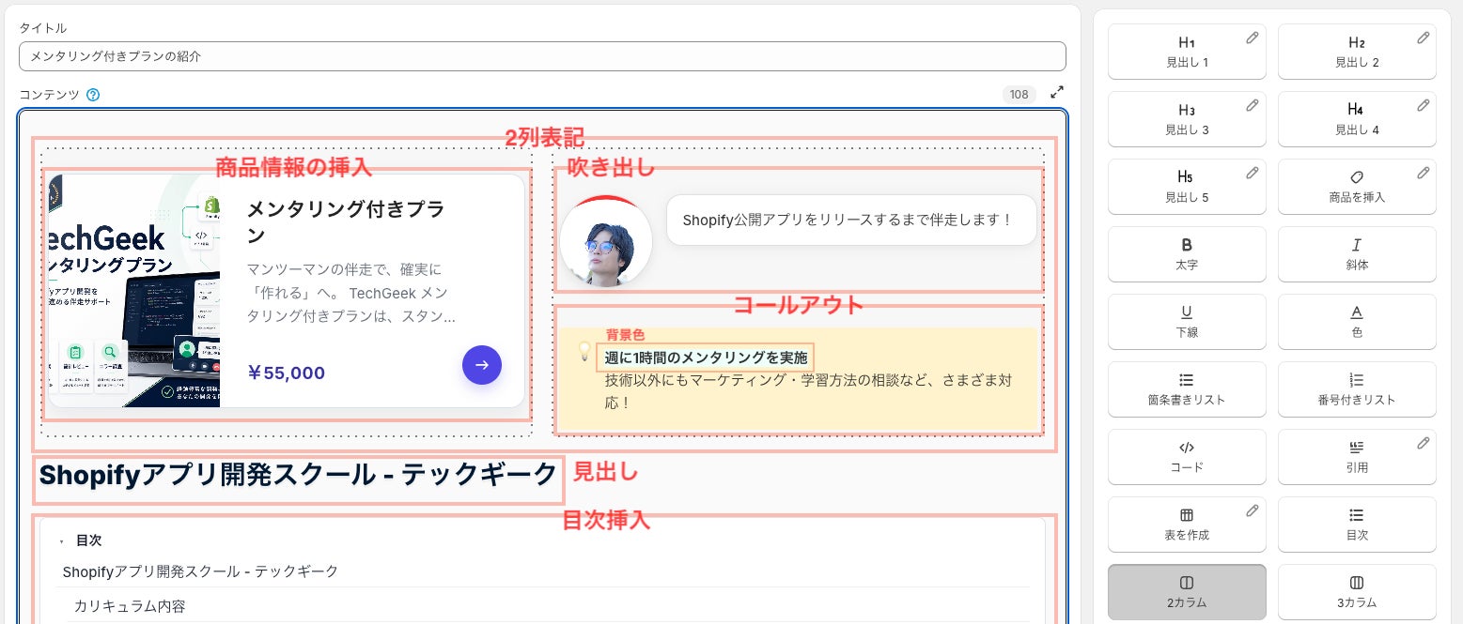Screen dimensions: 1463x624
Task: Click 表を作成 to create table
Action: pyautogui.click(x=1187, y=525)
